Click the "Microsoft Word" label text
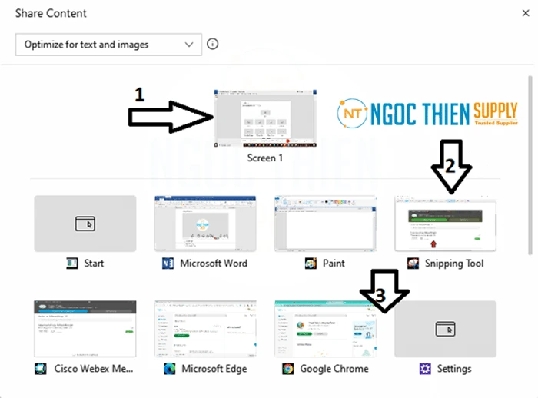 [x=214, y=264]
